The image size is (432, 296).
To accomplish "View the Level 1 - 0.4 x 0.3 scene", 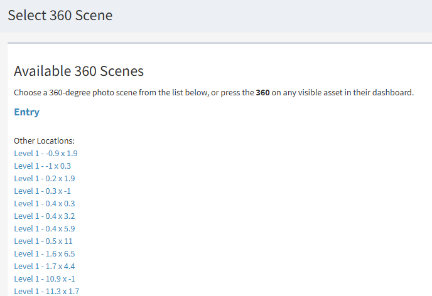I will 44,203.
